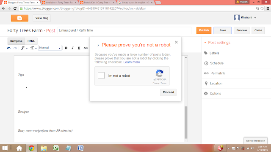Screen dimensions: 271x152
Task: Open the font size picker
Action: point(33,48)
